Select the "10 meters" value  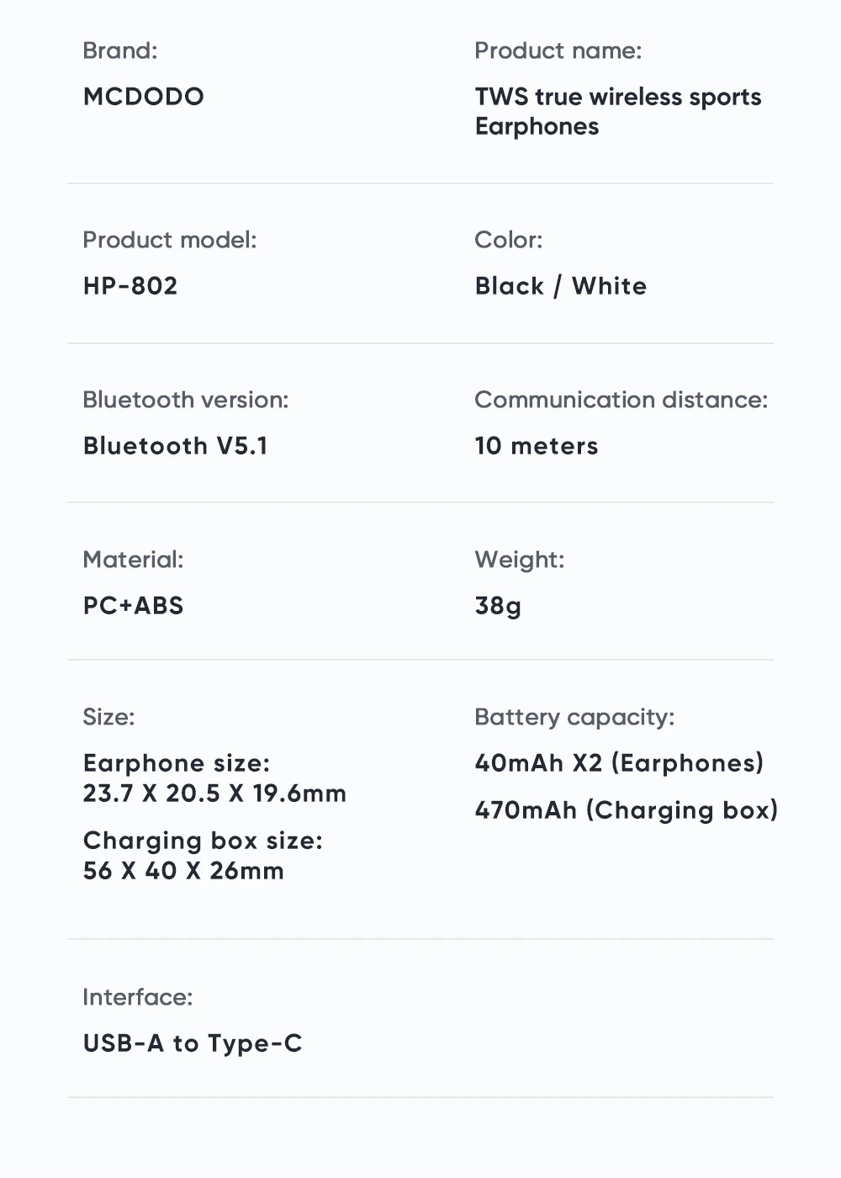pos(536,446)
